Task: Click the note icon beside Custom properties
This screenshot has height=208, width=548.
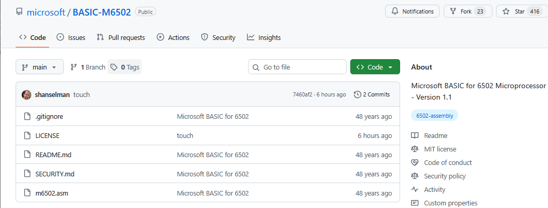Action: 415,203
